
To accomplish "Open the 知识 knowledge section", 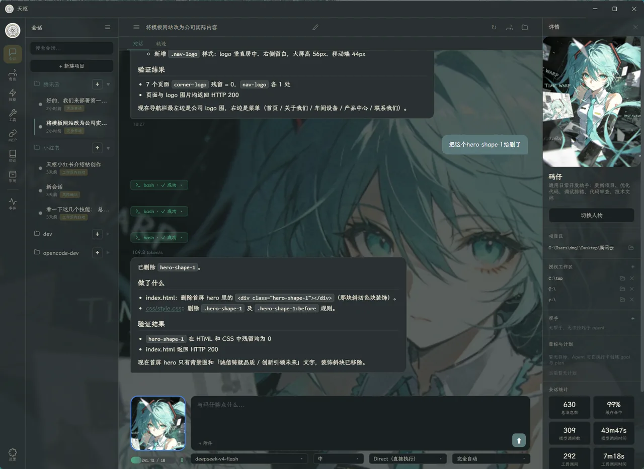I will point(13,156).
